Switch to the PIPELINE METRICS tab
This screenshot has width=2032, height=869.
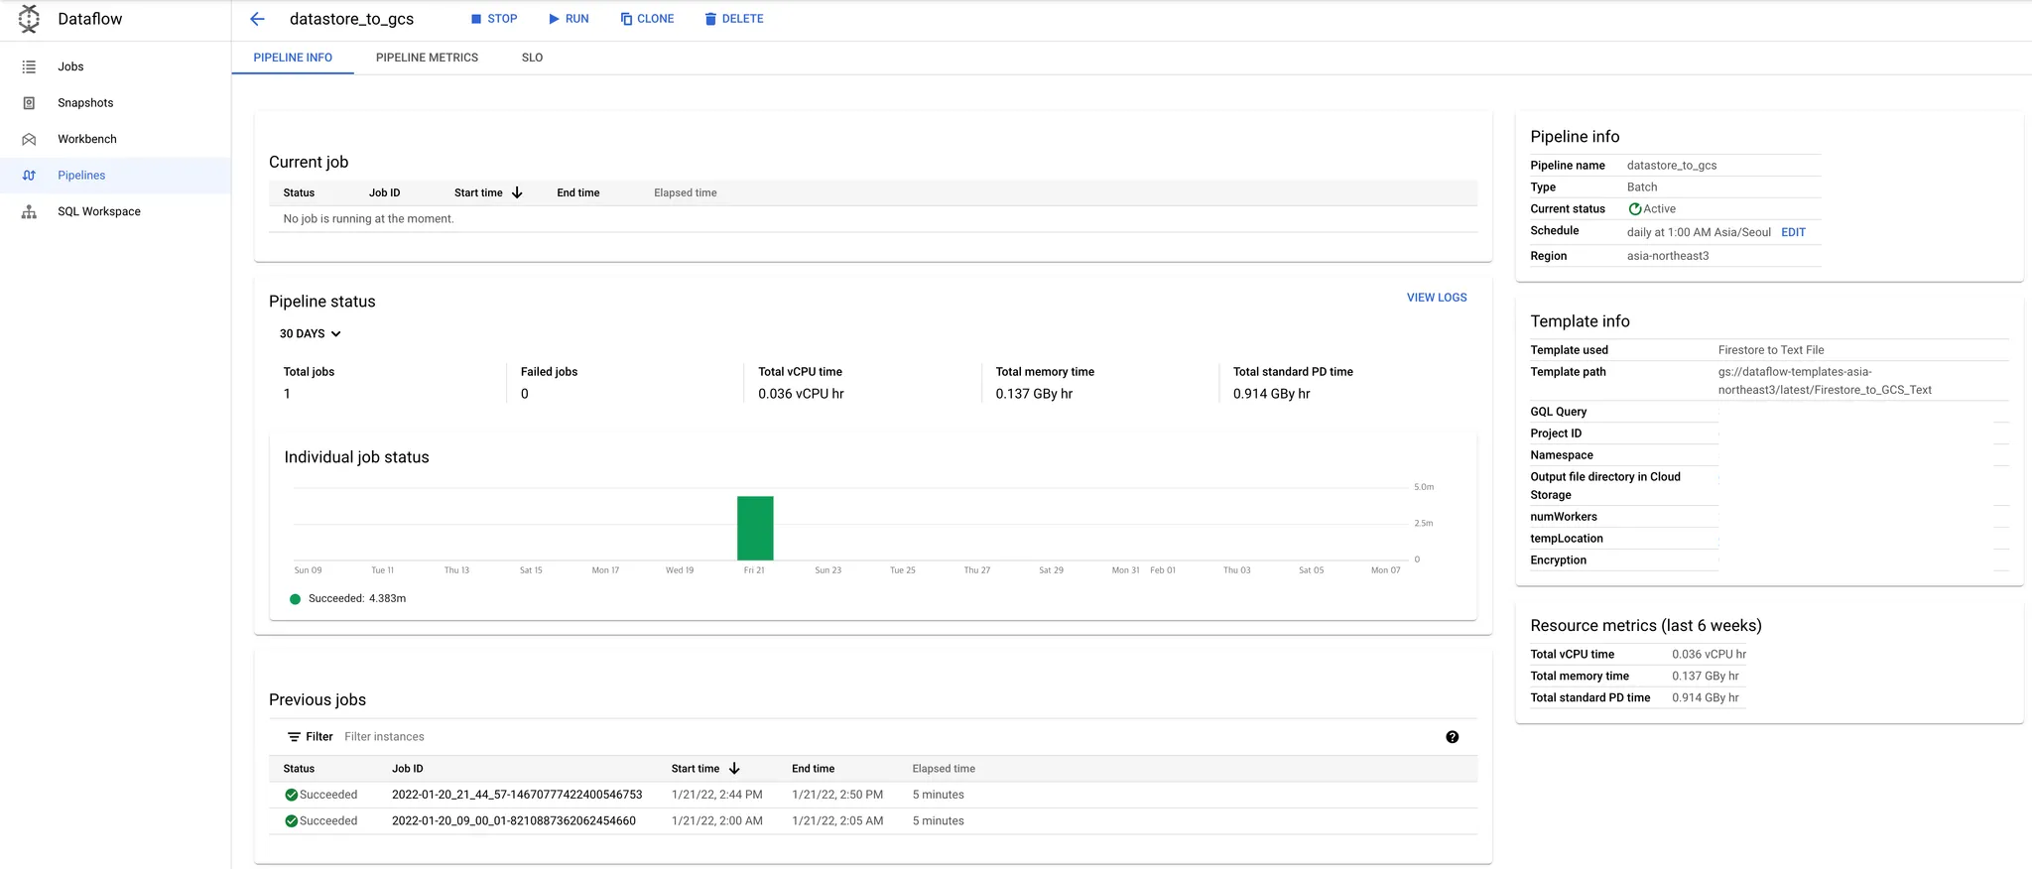pyautogui.click(x=427, y=58)
